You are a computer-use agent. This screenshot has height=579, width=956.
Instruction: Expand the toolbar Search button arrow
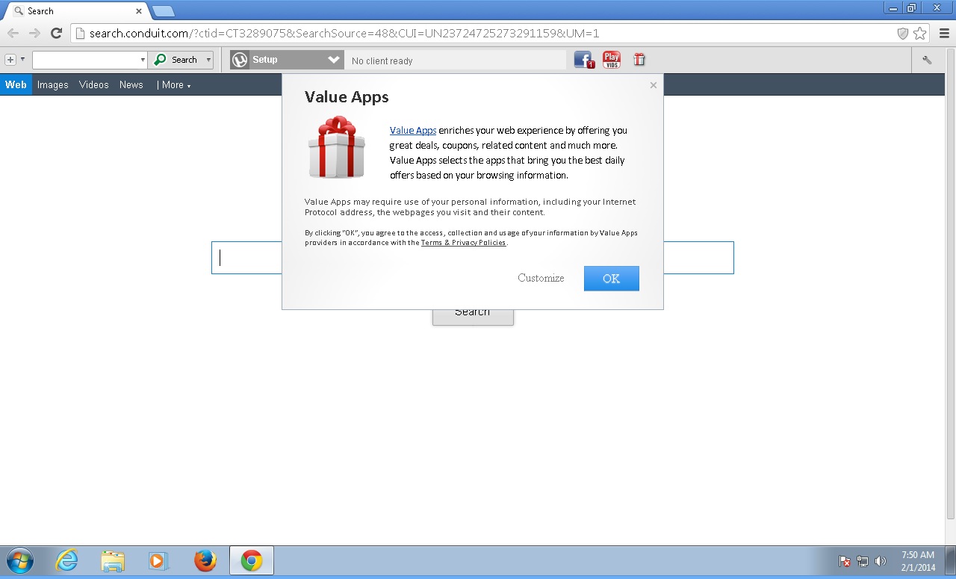click(208, 60)
